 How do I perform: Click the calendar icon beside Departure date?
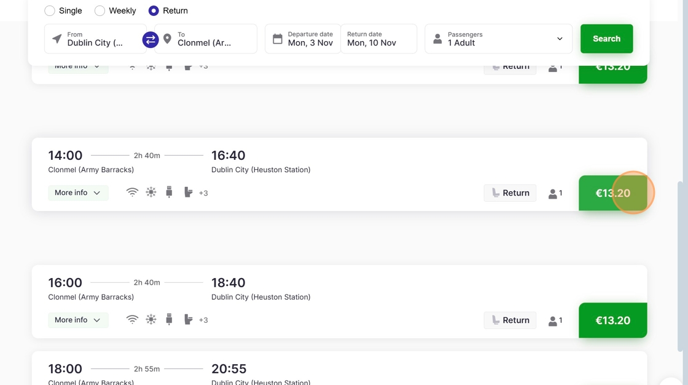pos(278,39)
